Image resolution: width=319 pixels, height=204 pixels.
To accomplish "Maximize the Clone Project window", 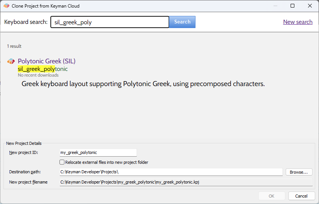I will (292, 6).
